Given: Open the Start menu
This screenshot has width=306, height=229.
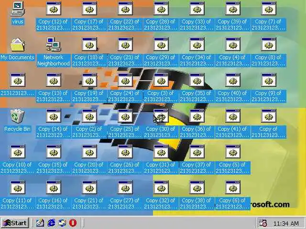Looking at the screenshot, I should click(x=15, y=223).
